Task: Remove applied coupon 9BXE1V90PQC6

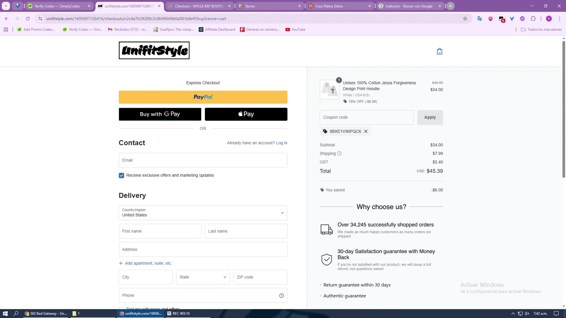Action: pos(366,131)
